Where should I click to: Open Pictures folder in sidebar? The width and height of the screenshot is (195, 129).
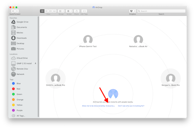coord(18,49)
